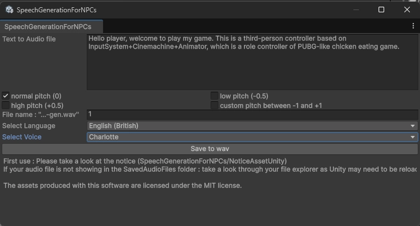Image resolution: width=420 pixels, height=226 pixels.
Task: Uncheck the normal pitch (0) checkbox
Action: coord(6,96)
